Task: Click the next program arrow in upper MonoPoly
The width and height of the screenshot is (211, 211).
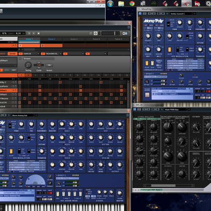Action: point(156,94)
